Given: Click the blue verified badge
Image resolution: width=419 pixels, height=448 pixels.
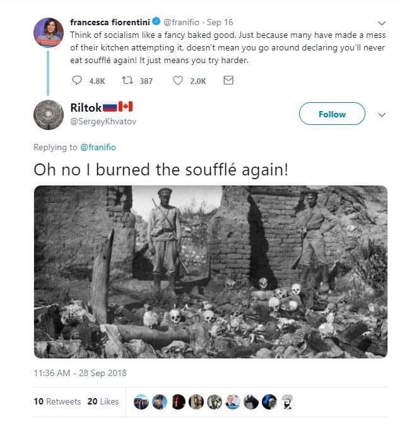Looking at the screenshot, I should click(x=158, y=22).
